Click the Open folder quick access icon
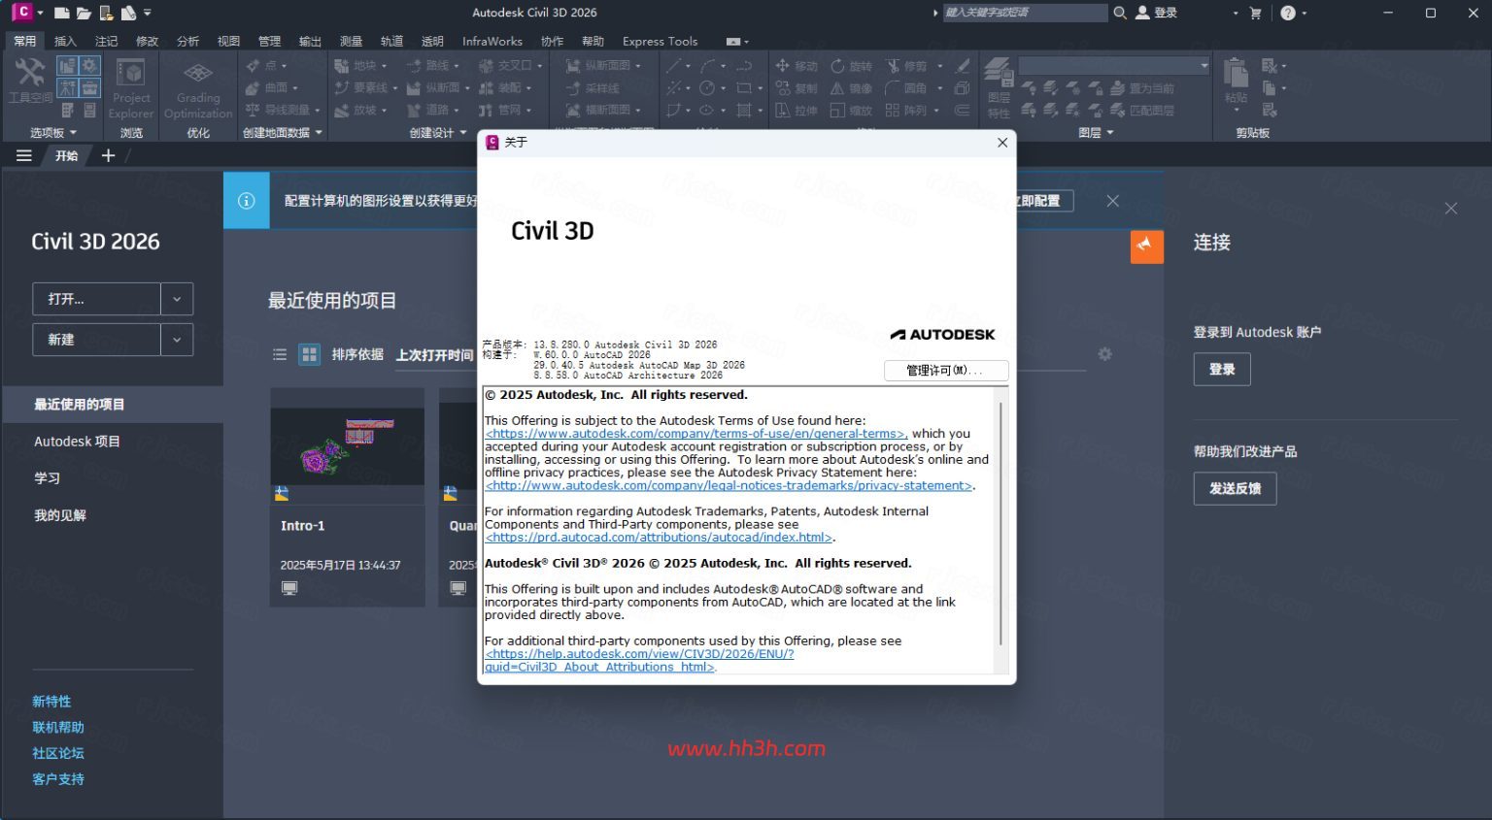 pyautogui.click(x=84, y=13)
